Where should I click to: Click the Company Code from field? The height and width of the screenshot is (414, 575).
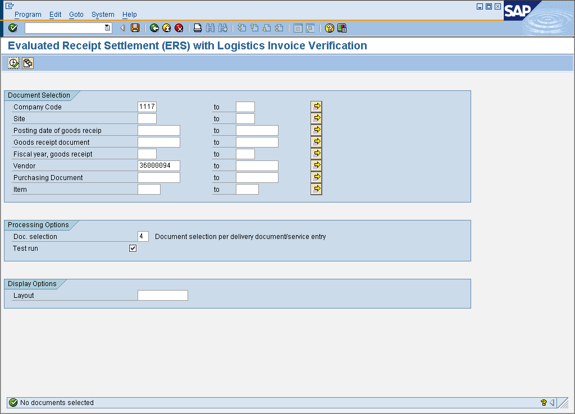click(x=147, y=107)
